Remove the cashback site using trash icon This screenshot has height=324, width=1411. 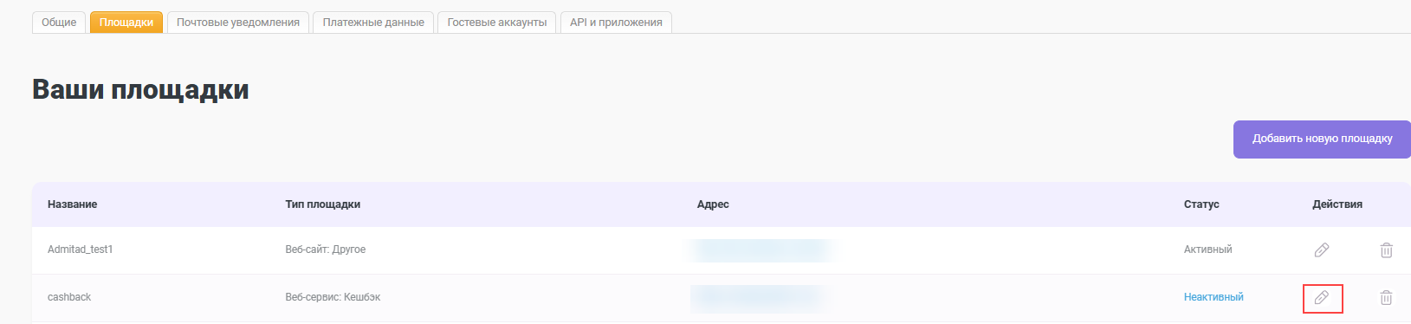click(1386, 297)
